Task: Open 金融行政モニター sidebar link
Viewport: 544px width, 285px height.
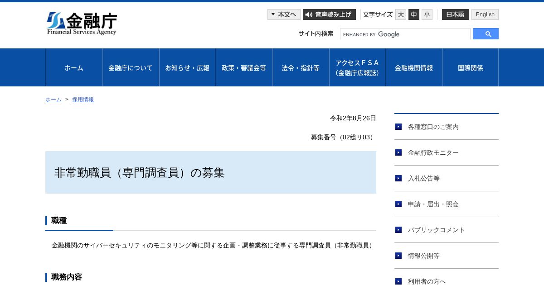Action: 447,152
